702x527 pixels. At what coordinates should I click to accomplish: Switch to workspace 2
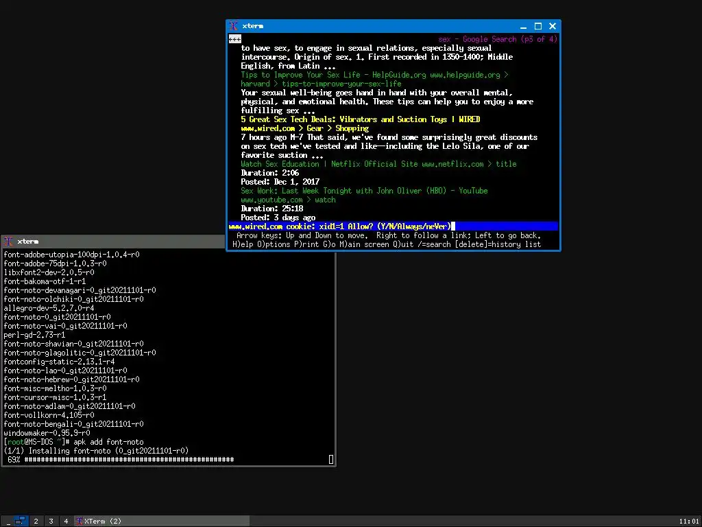click(x=36, y=522)
